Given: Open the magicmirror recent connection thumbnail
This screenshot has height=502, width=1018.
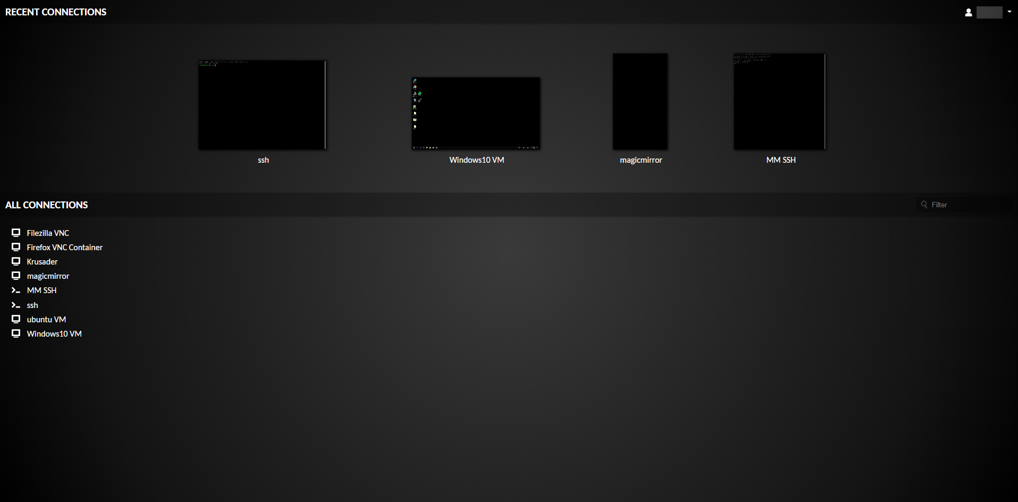Looking at the screenshot, I should tap(640, 101).
